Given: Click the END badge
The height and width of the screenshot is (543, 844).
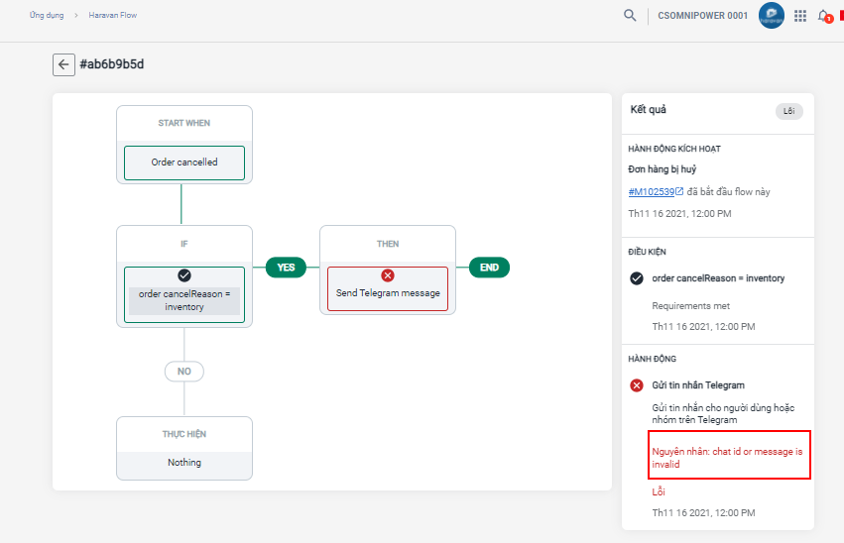Looking at the screenshot, I should [x=489, y=267].
